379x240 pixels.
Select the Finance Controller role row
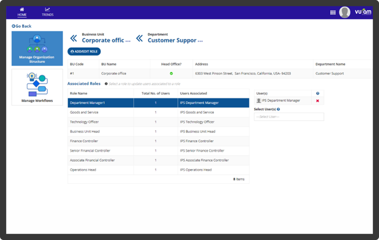(100, 141)
